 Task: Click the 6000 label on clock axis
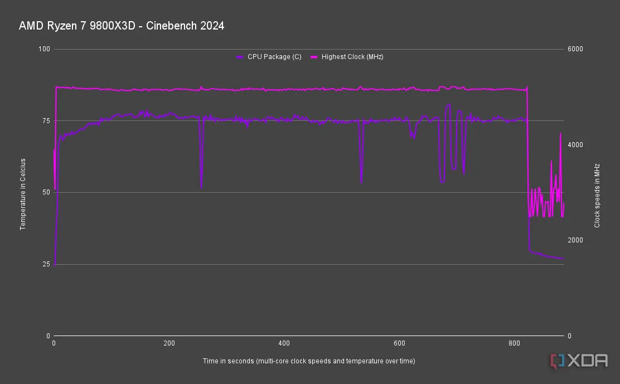[x=575, y=49]
